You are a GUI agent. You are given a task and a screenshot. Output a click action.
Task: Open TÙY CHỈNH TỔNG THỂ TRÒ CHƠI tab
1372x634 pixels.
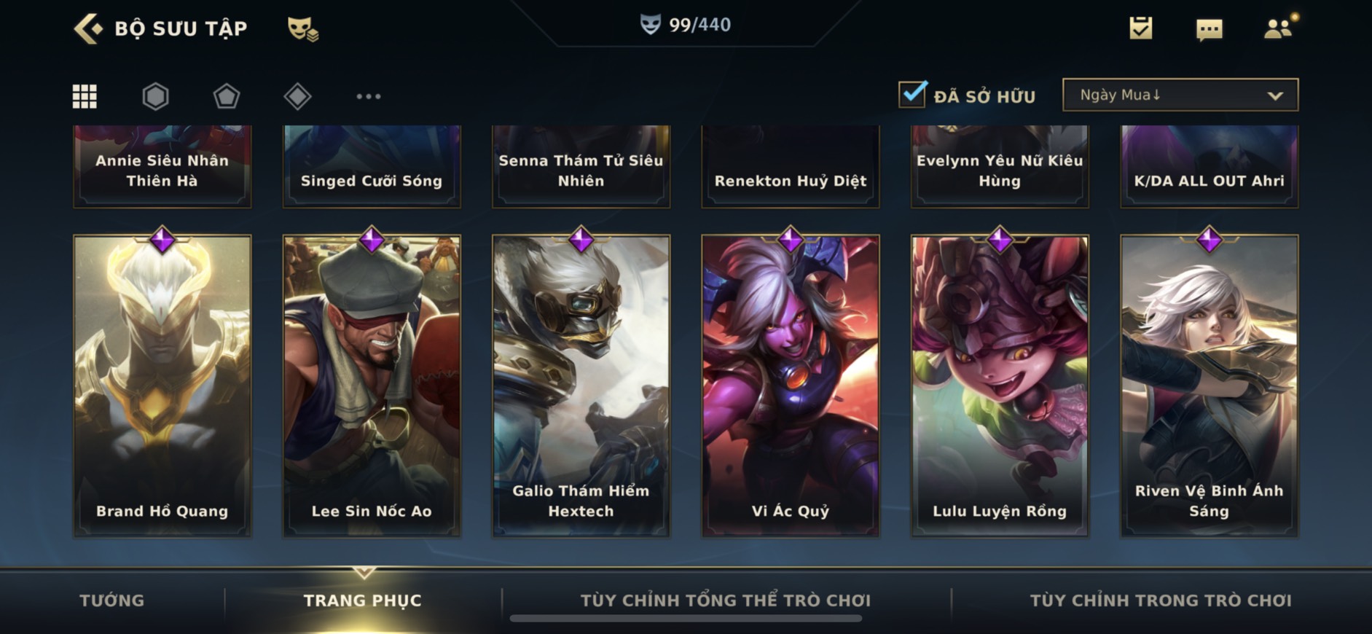pos(726,600)
